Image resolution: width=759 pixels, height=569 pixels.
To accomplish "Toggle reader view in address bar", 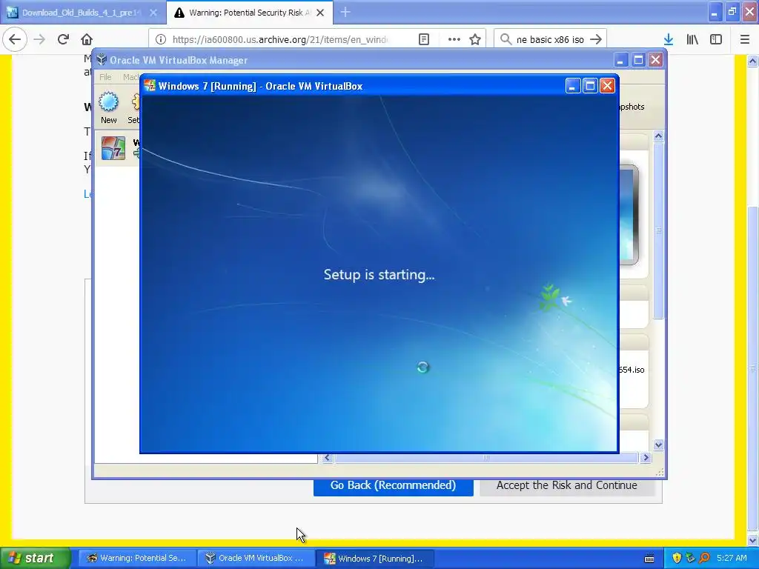I will click(424, 39).
